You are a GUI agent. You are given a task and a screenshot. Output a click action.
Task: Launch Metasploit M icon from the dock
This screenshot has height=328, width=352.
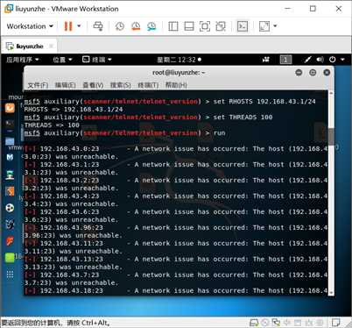click(10, 158)
